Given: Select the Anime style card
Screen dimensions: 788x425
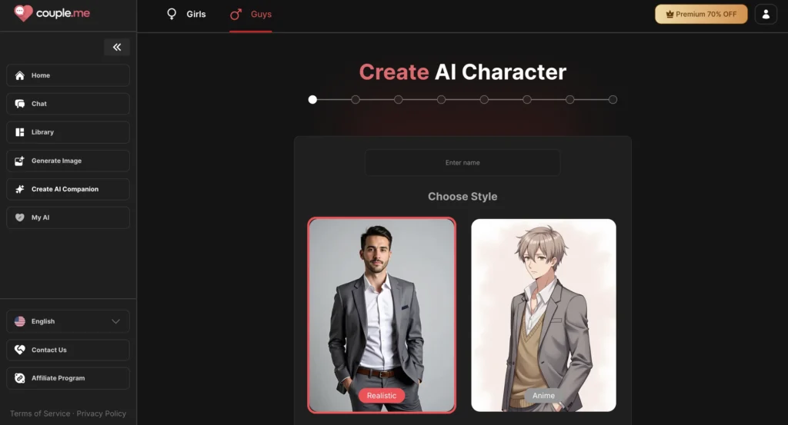Looking at the screenshot, I should [x=543, y=315].
